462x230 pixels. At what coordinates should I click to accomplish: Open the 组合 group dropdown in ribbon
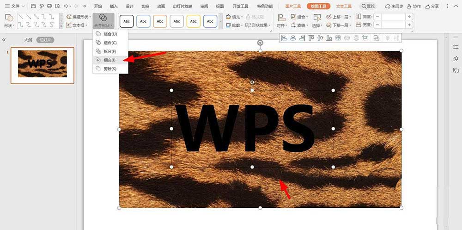click(299, 17)
